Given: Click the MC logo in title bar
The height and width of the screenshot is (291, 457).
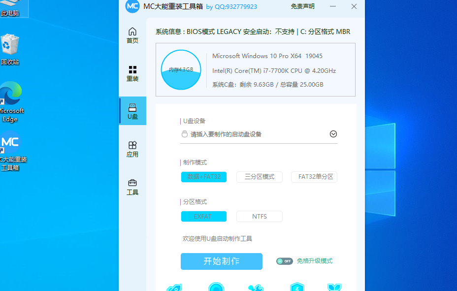Looking at the screenshot, I should 132,6.
